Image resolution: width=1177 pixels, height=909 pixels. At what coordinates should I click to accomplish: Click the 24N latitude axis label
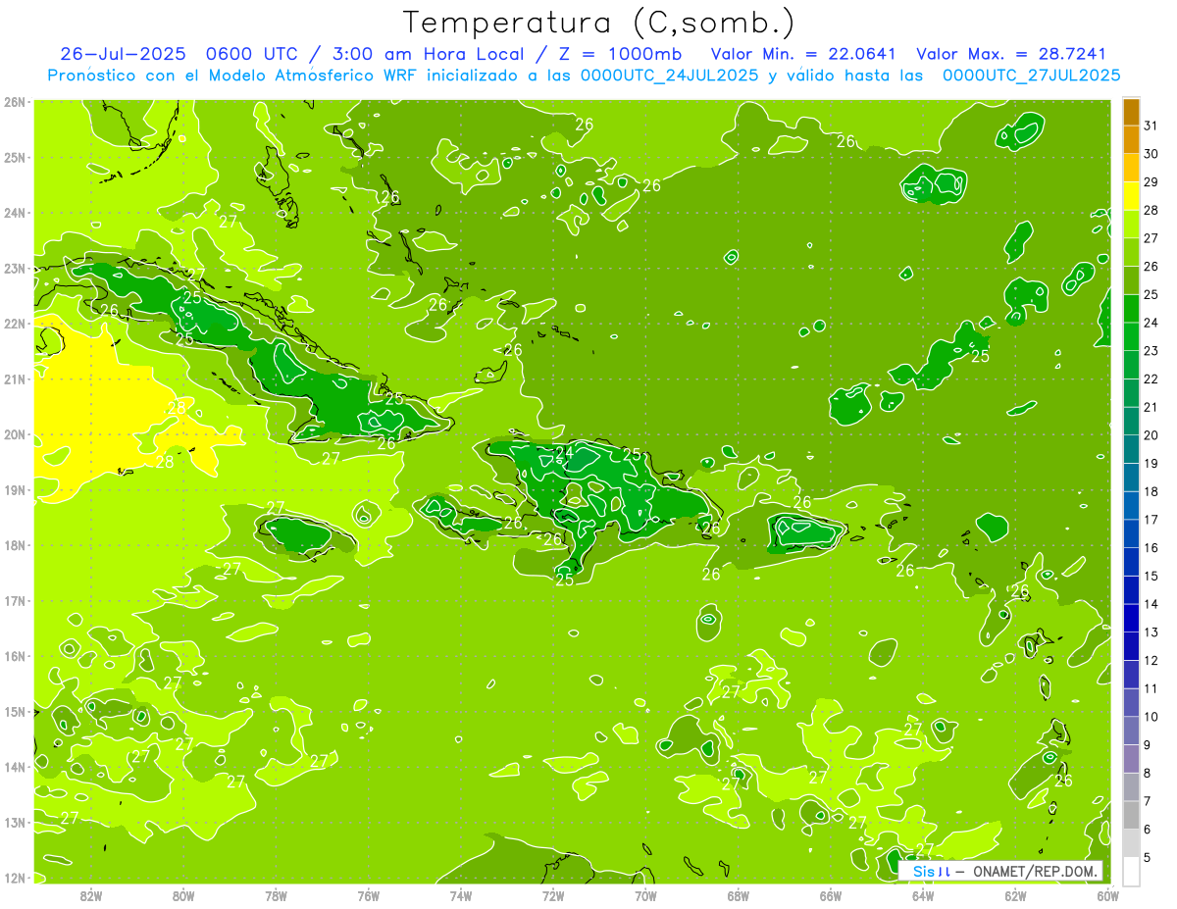point(14,213)
